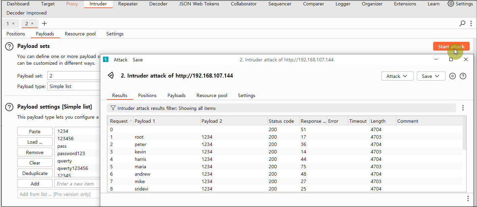Click the Burp lightning logo in attack window
Viewport: 477px width, 207px height.
106,59
